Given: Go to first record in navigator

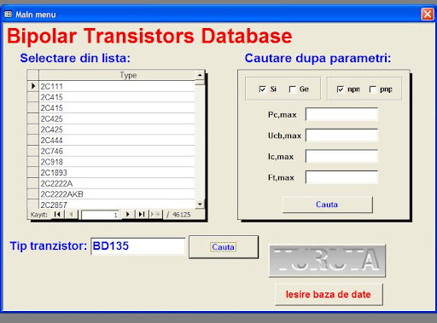Looking at the screenshot, I should pyautogui.click(x=57, y=214).
